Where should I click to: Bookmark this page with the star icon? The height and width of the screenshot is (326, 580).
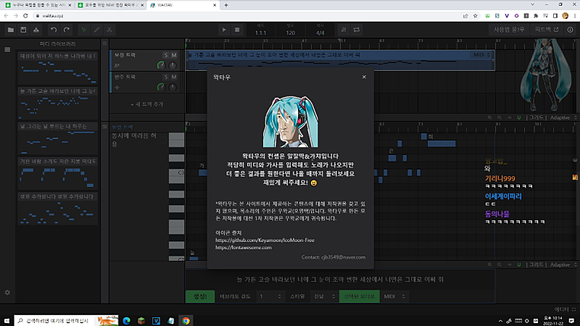(x=476, y=16)
